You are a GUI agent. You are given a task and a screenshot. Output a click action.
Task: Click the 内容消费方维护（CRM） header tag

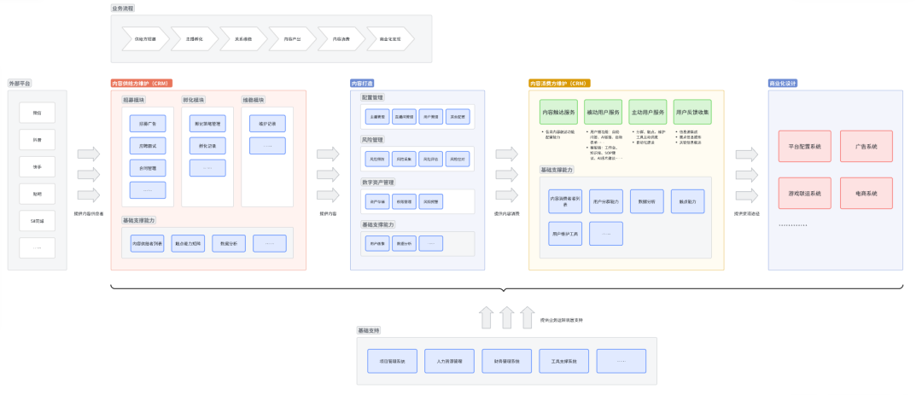point(560,84)
